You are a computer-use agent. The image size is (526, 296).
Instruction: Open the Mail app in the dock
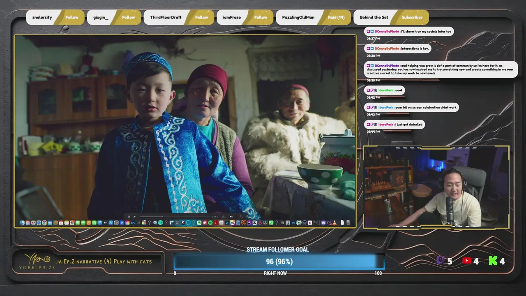pyautogui.click(x=50, y=222)
